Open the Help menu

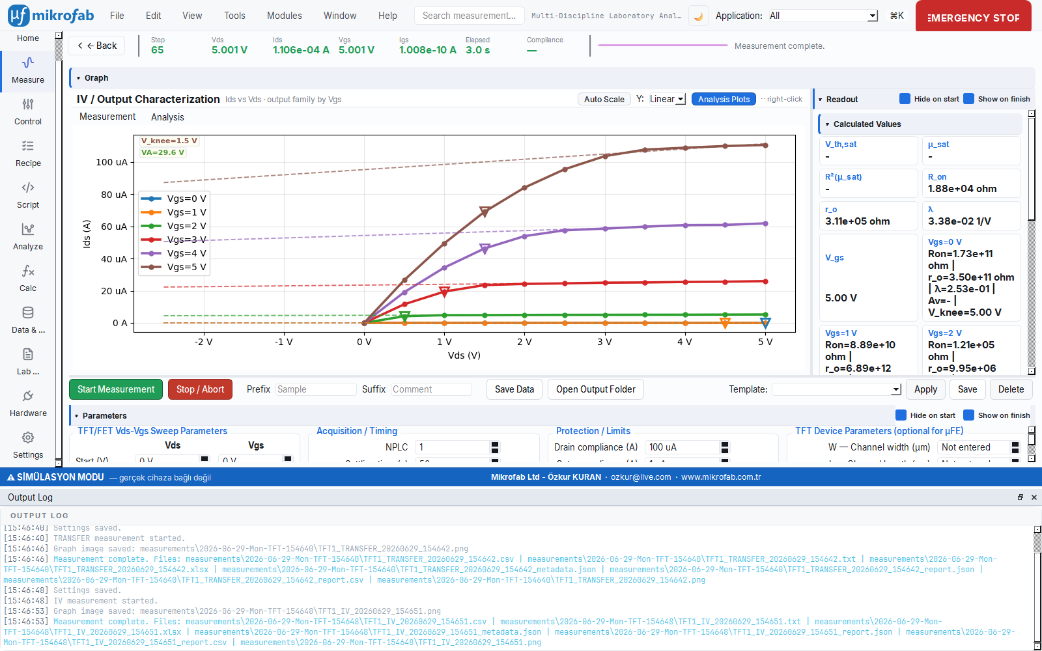387,16
